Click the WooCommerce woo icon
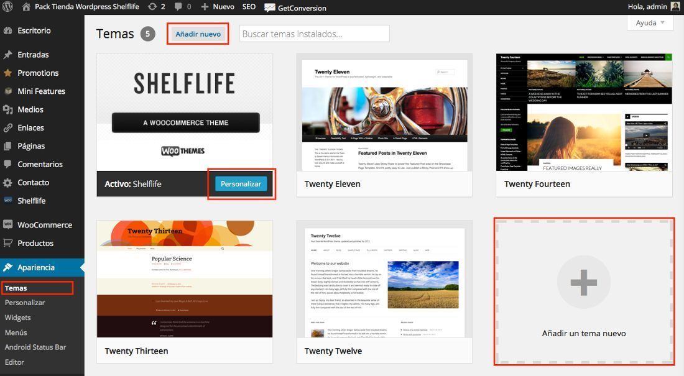Screen dimensions: 684x376 coord(8,224)
